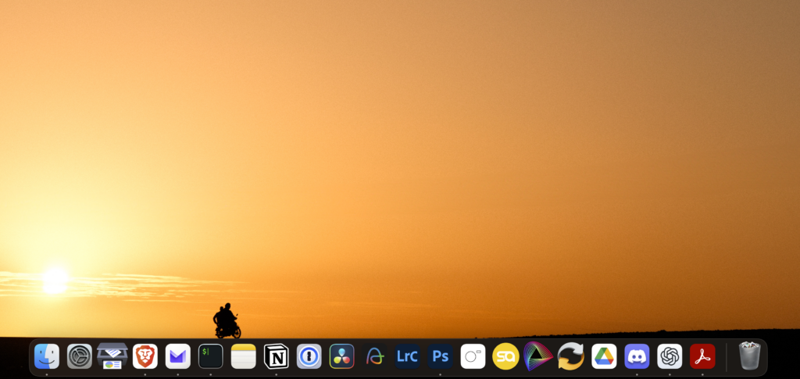Launch Lightroom Classic (LrC)
This screenshot has height=379, width=800.
tap(407, 356)
